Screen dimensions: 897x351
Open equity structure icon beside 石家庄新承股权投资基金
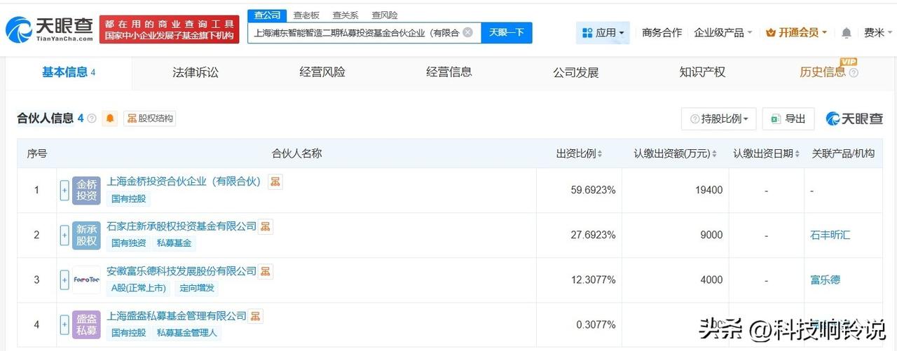266,226
